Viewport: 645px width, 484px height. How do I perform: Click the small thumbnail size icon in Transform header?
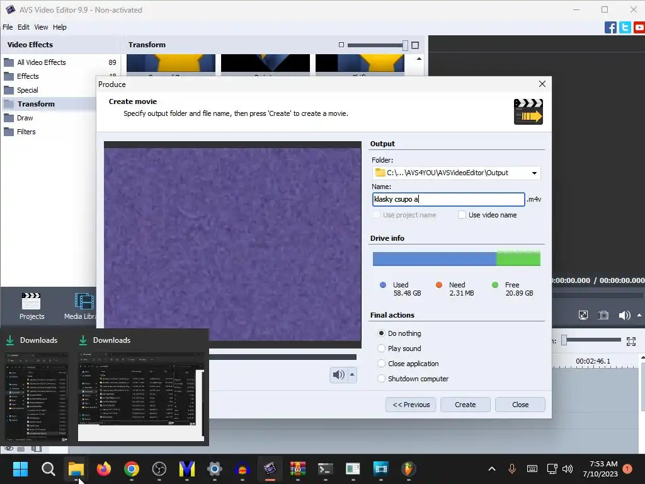(341, 45)
